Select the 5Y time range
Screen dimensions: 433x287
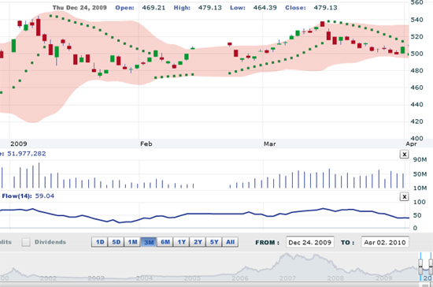coord(214,242)
